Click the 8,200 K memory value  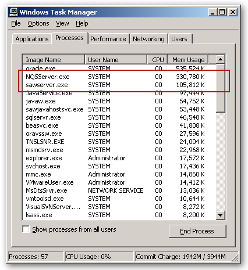click(x=194, y=215)
